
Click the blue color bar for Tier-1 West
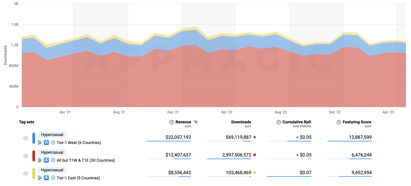[34, 138]
